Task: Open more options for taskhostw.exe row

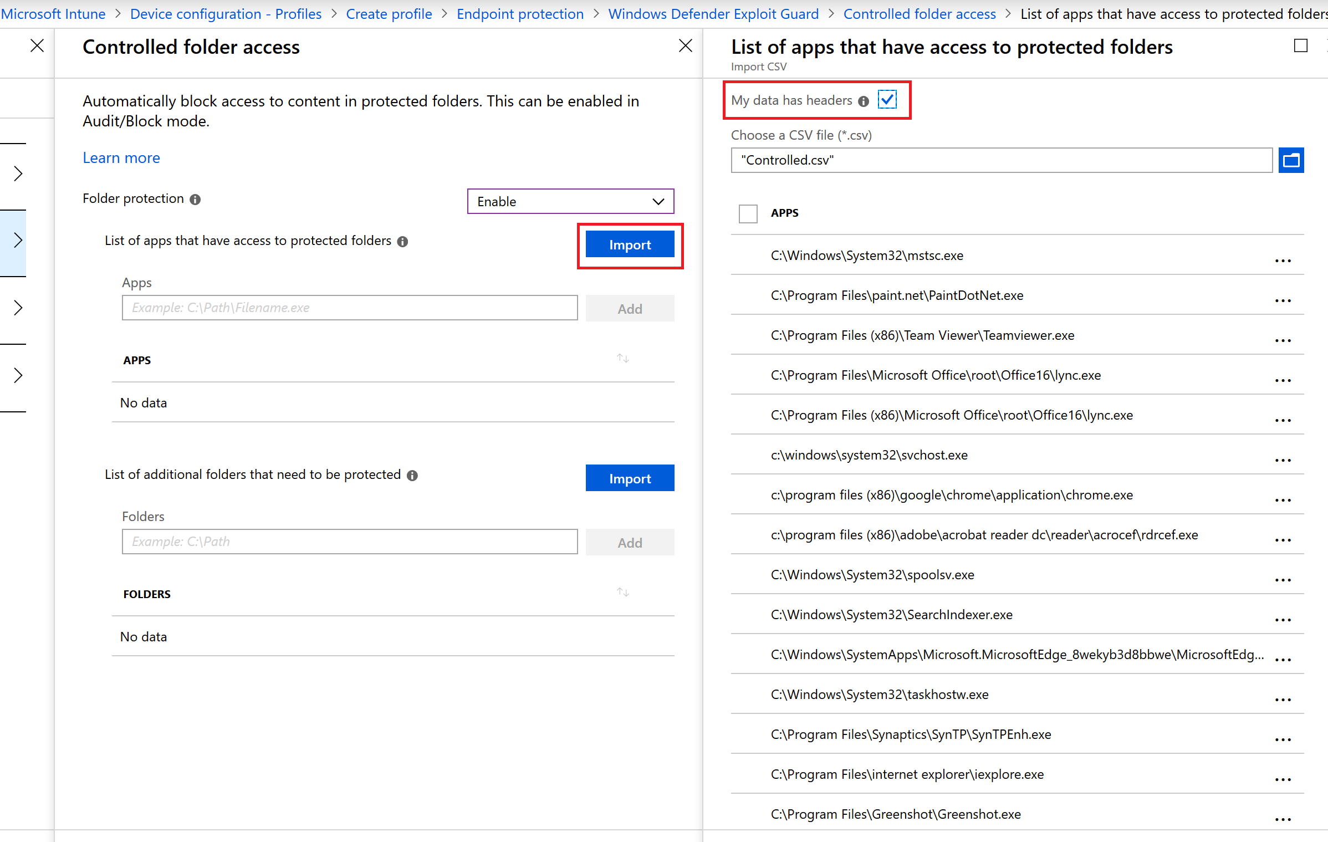Action: 1283,699
